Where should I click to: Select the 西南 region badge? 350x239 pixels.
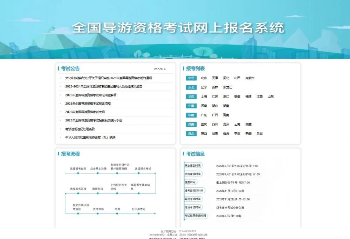191,124
